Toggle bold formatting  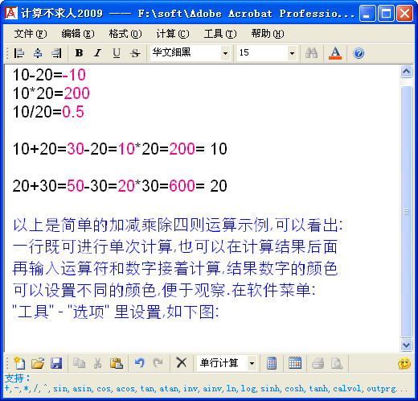(79, 53)
